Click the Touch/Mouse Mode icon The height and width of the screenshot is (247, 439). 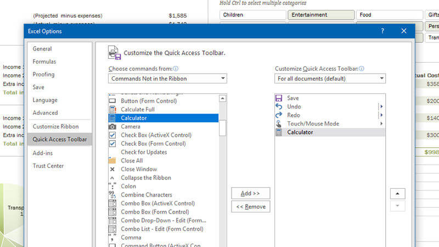point(279,123)
